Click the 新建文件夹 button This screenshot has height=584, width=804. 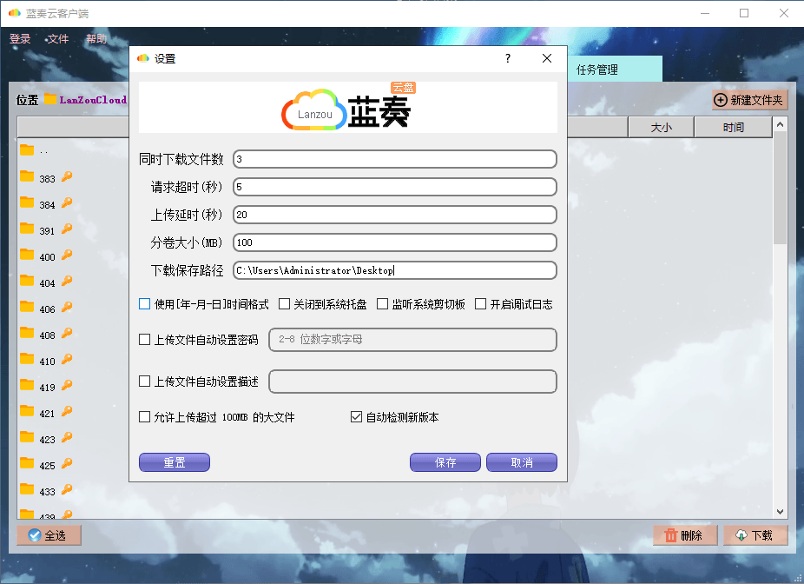point(749,100)
